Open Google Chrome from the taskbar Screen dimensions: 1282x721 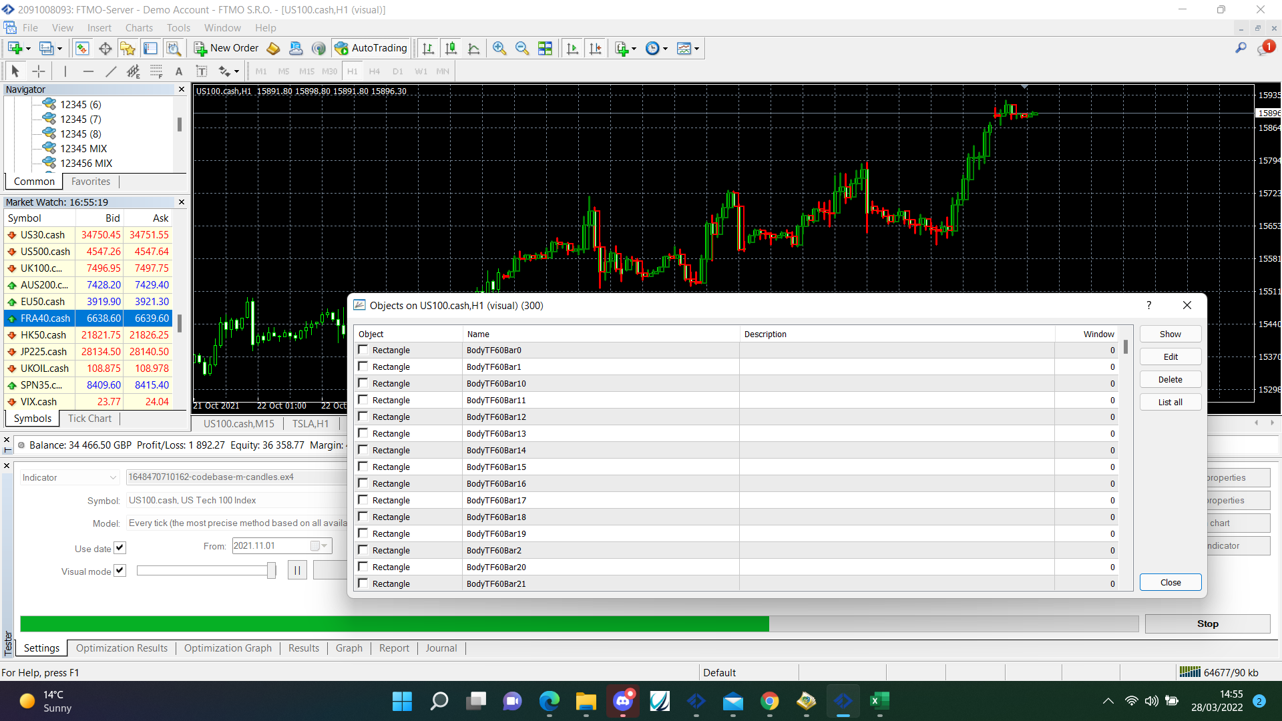click(769, 701)
